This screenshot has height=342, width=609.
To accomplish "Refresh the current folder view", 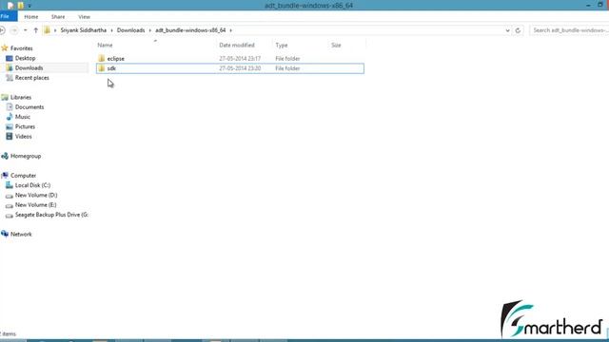I will tap(518, 30).
